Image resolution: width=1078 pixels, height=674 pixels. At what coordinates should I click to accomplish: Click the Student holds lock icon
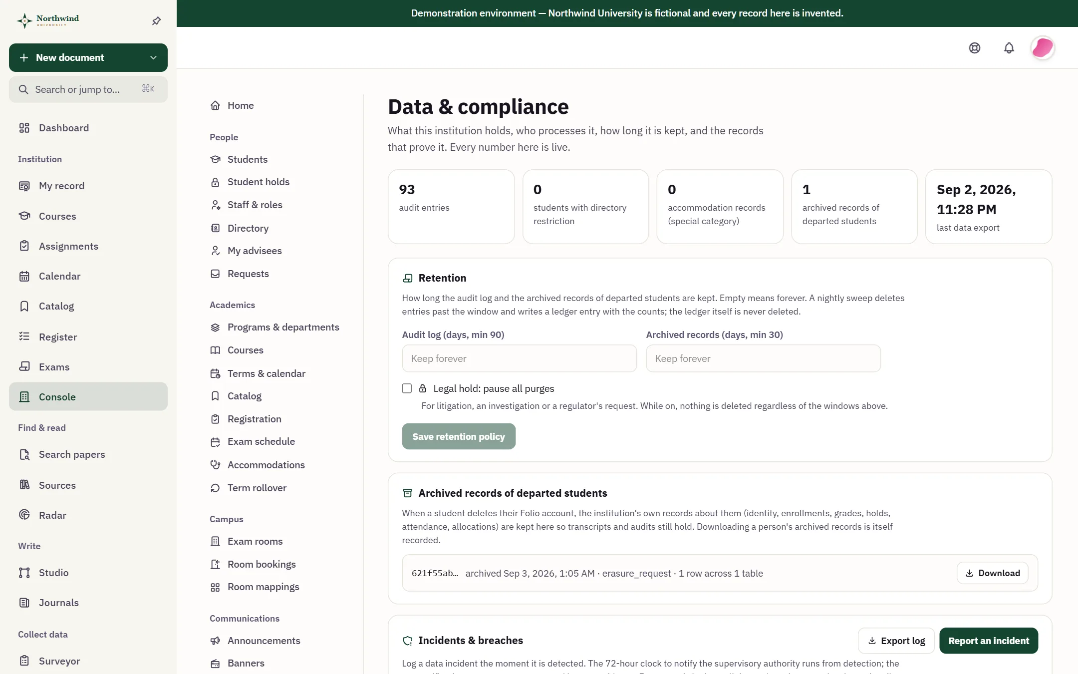tap(215, 182)
